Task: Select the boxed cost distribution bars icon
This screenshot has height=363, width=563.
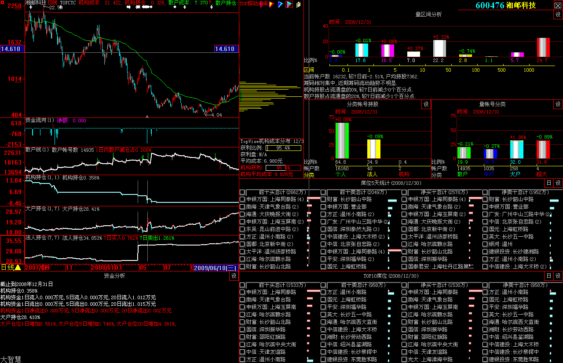Action: tap(289, 4)
